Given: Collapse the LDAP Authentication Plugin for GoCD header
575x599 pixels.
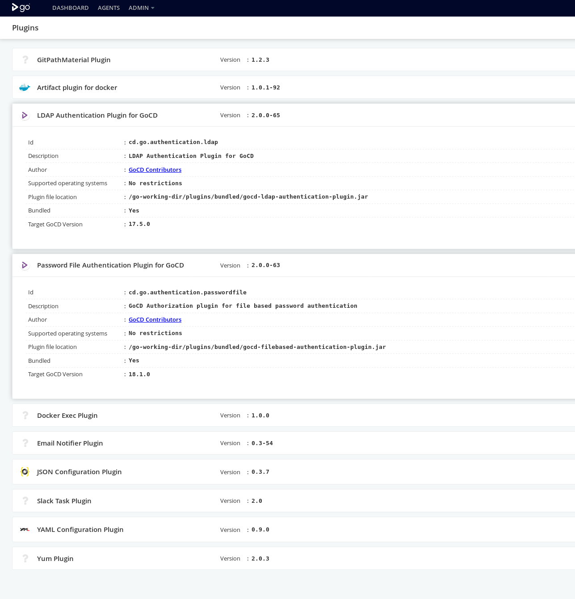Looking at the screenshot, I should (294, 115).
